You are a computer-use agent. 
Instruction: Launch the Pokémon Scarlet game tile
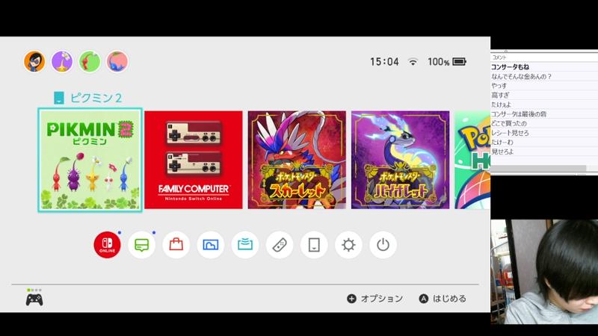pos(297,160)
